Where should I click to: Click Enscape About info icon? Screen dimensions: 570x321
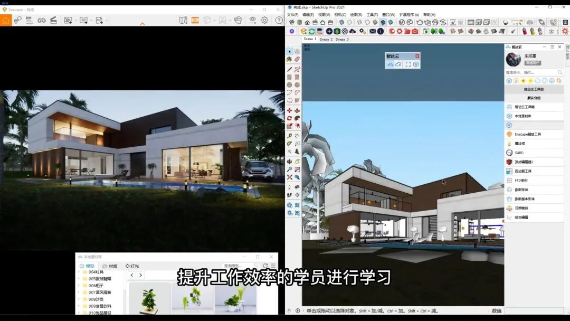point(381,31)
